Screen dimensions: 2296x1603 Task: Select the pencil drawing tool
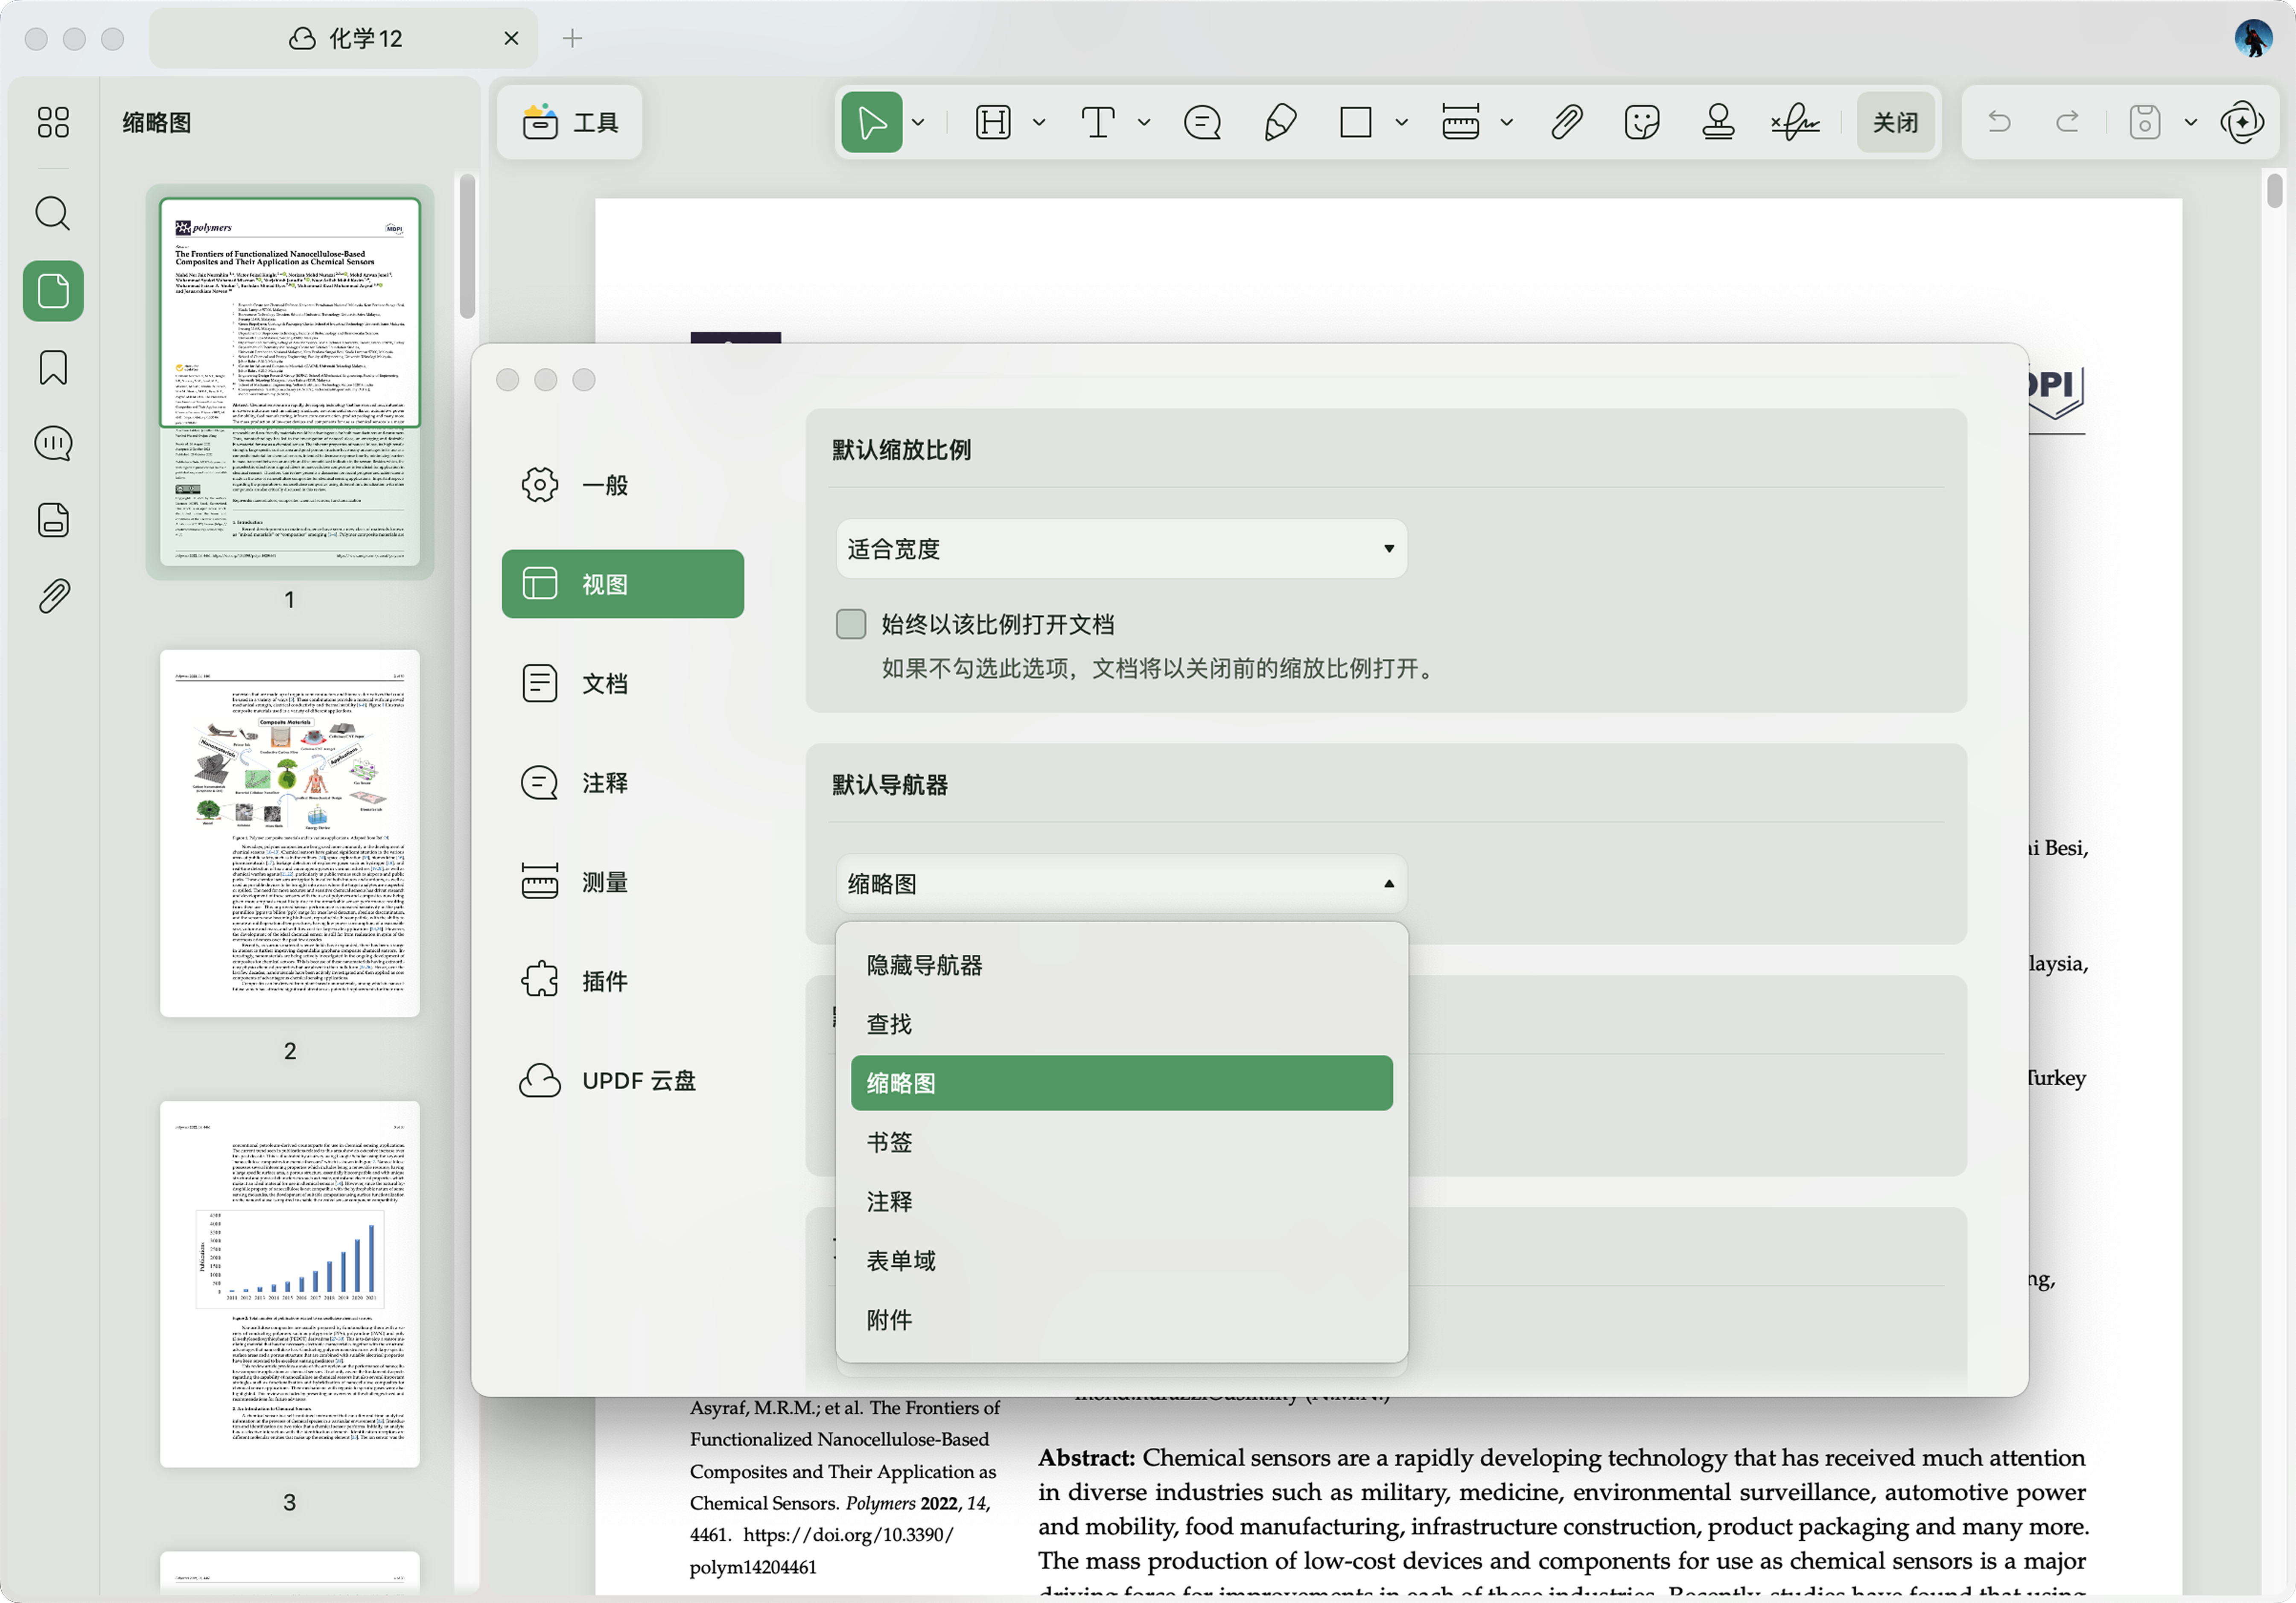[x=1280, y=122]
